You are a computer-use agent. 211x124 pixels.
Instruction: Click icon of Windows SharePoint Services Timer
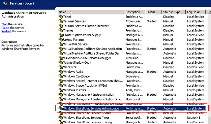pyautogui.click(x=61, y=117)
